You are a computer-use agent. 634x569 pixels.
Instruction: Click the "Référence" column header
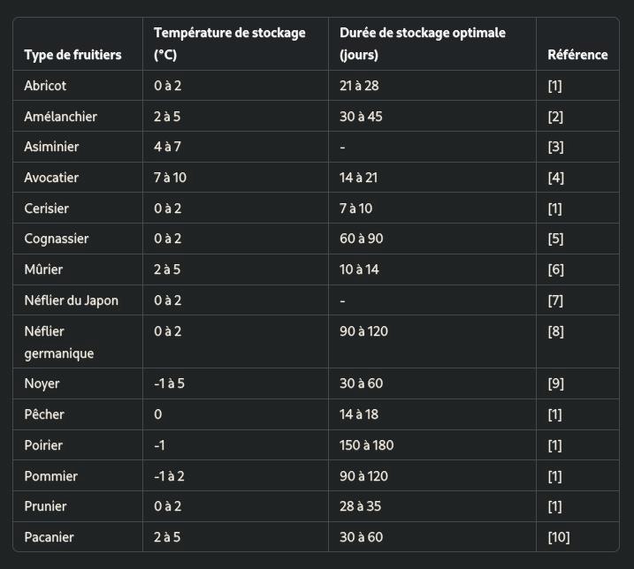pyautogui.click(x=577, y=55)
